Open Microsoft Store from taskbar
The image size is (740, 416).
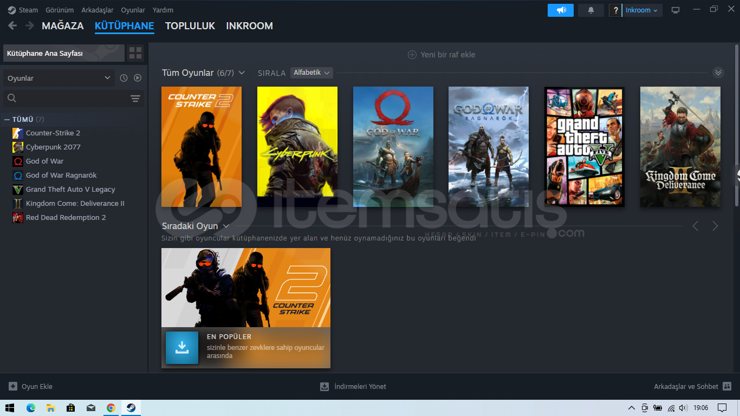click(x=71, y=408)
